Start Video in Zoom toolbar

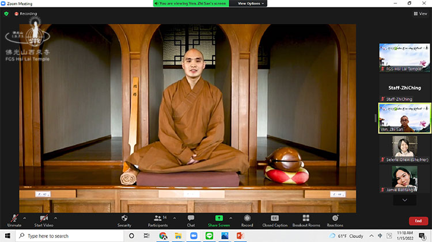tap(44, 221)
